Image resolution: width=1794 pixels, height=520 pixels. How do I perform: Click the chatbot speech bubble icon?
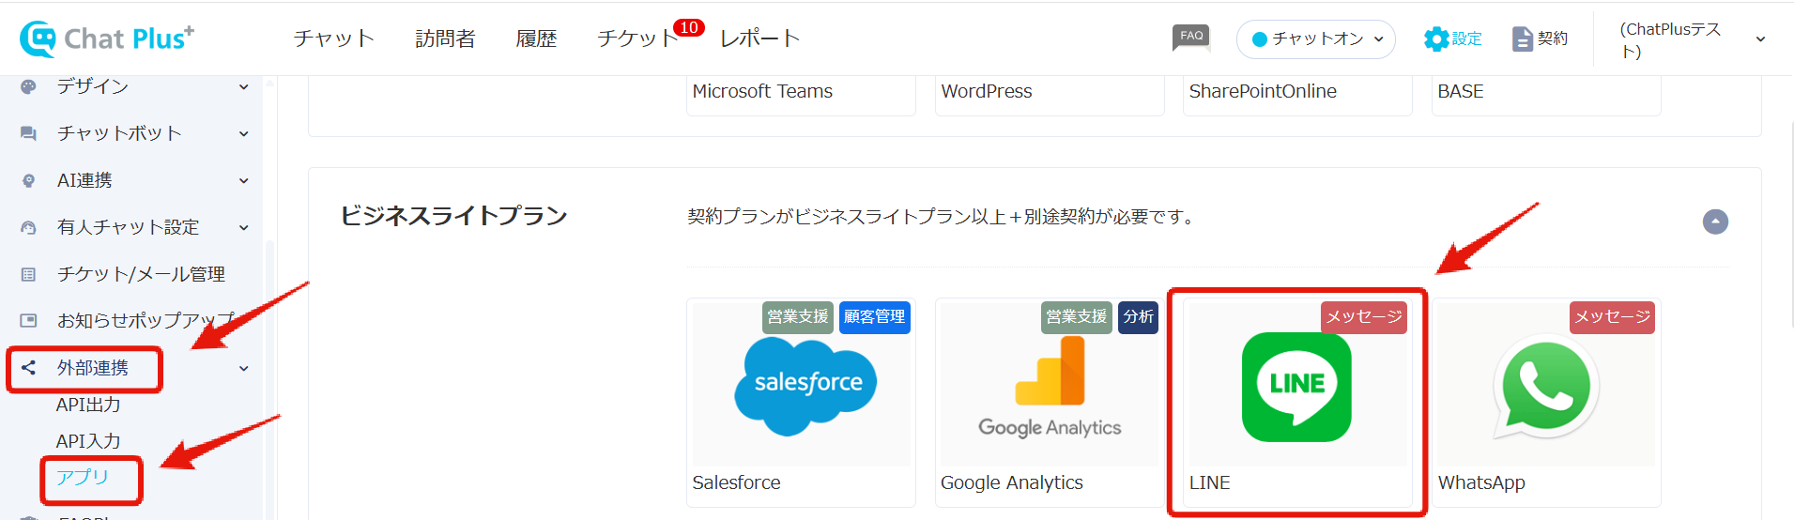pyautogui.click(x=28, y=133)
